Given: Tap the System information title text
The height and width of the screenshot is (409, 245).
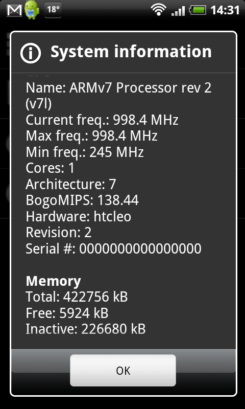Looking at the screenshot, I should coord(131,52).
